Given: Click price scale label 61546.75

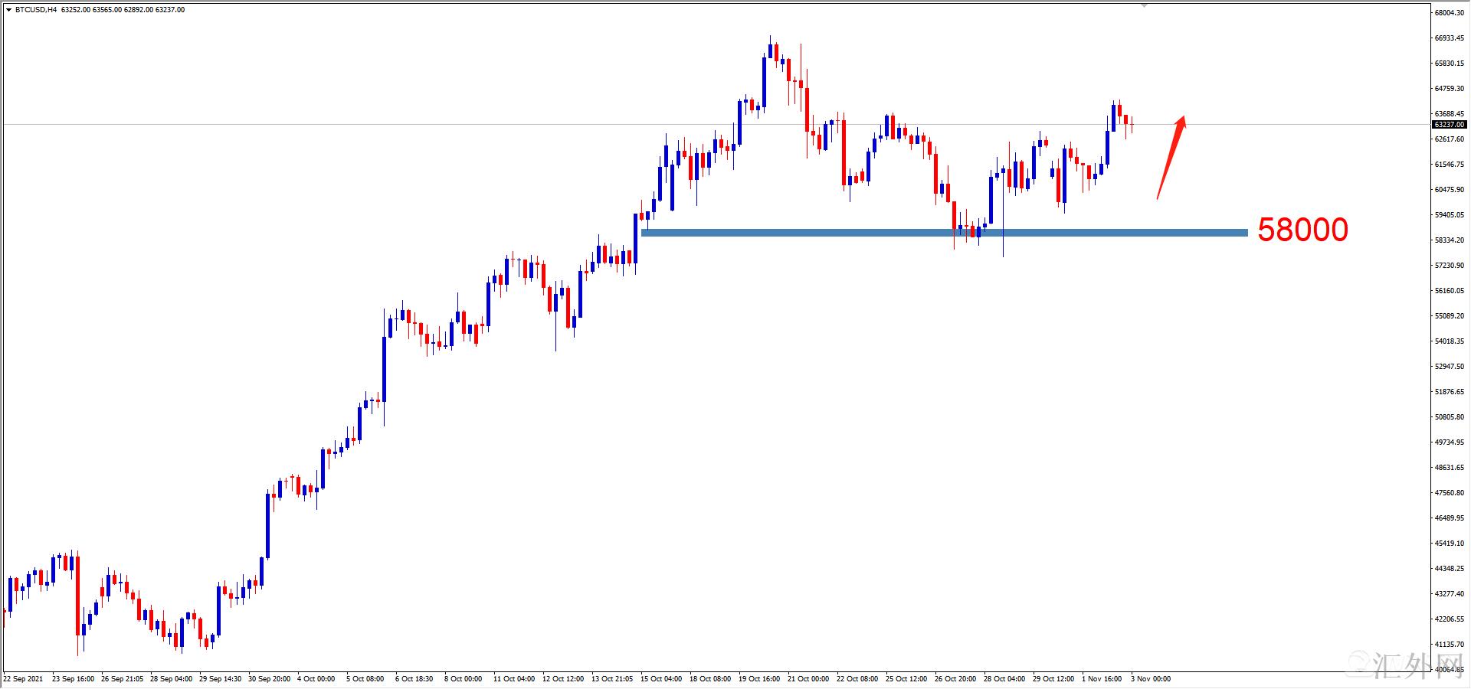Looking at the screenshot, I should pos(1450,165).
